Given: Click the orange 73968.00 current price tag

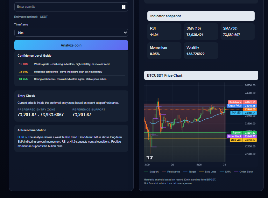Looking at the screenshot, I should pyautogui.click(x=250, y=109).
